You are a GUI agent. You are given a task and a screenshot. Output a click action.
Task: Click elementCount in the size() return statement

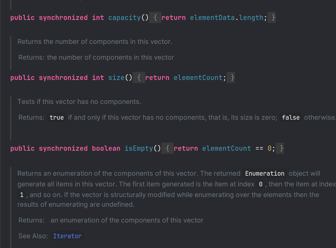(198, 78)
